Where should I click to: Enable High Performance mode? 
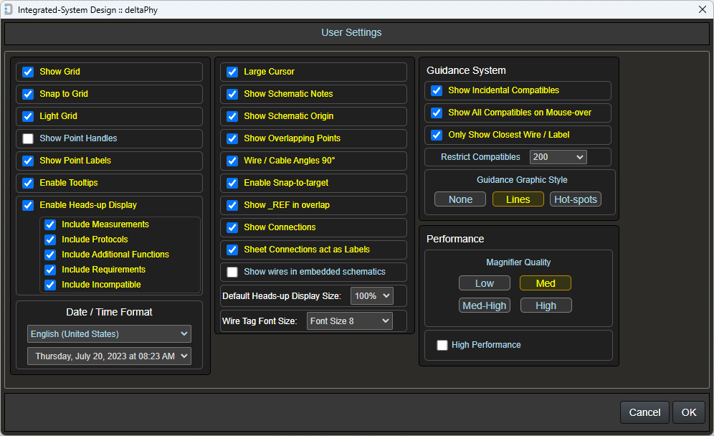(442, 345)
